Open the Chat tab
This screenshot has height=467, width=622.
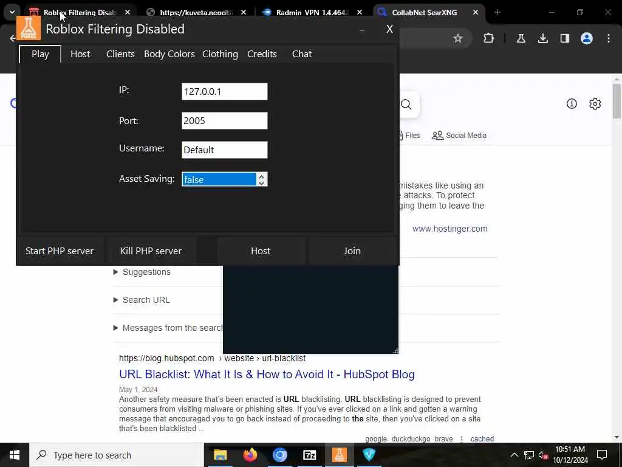coord(302,54)
